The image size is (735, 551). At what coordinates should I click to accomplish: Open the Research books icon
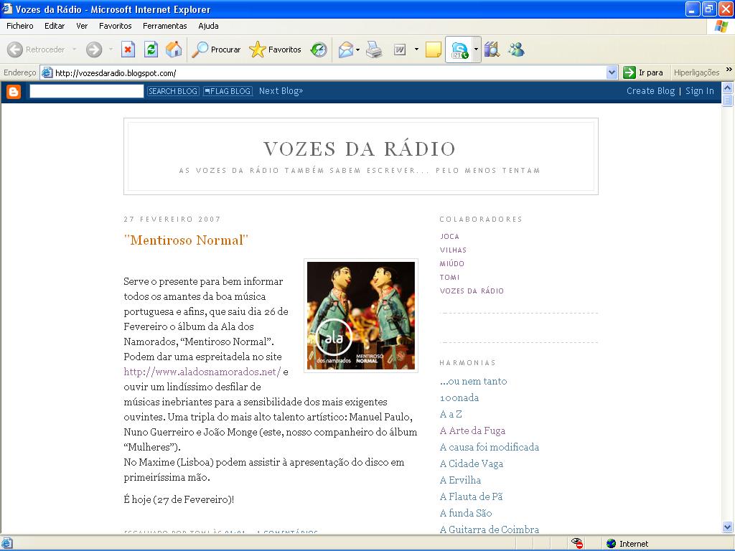pyautogui.click(x=492, y=50)
